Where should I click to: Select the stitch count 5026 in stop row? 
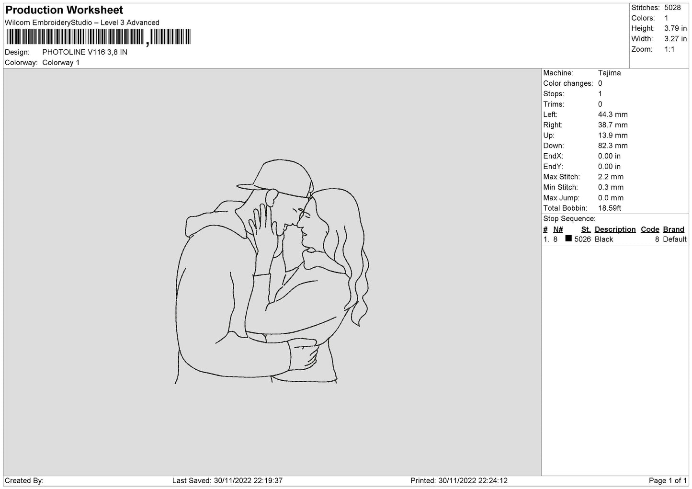tap(582, 239)
